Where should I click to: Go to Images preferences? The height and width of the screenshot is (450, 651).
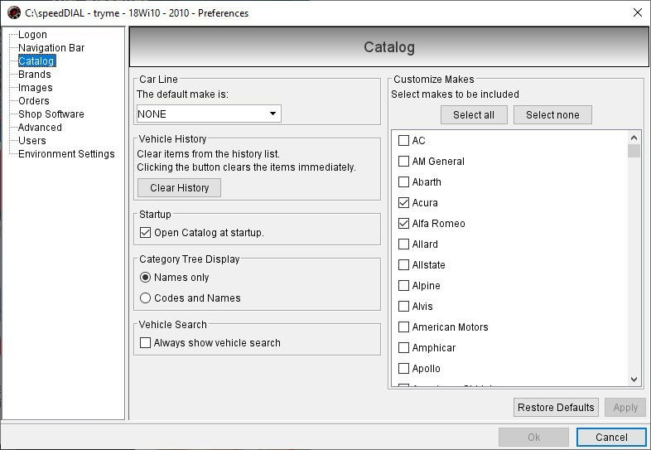[x=36, y=88]
